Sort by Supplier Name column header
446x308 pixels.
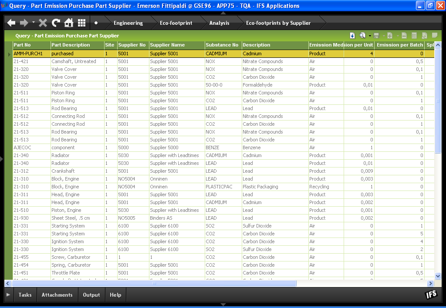click(177, 45)
